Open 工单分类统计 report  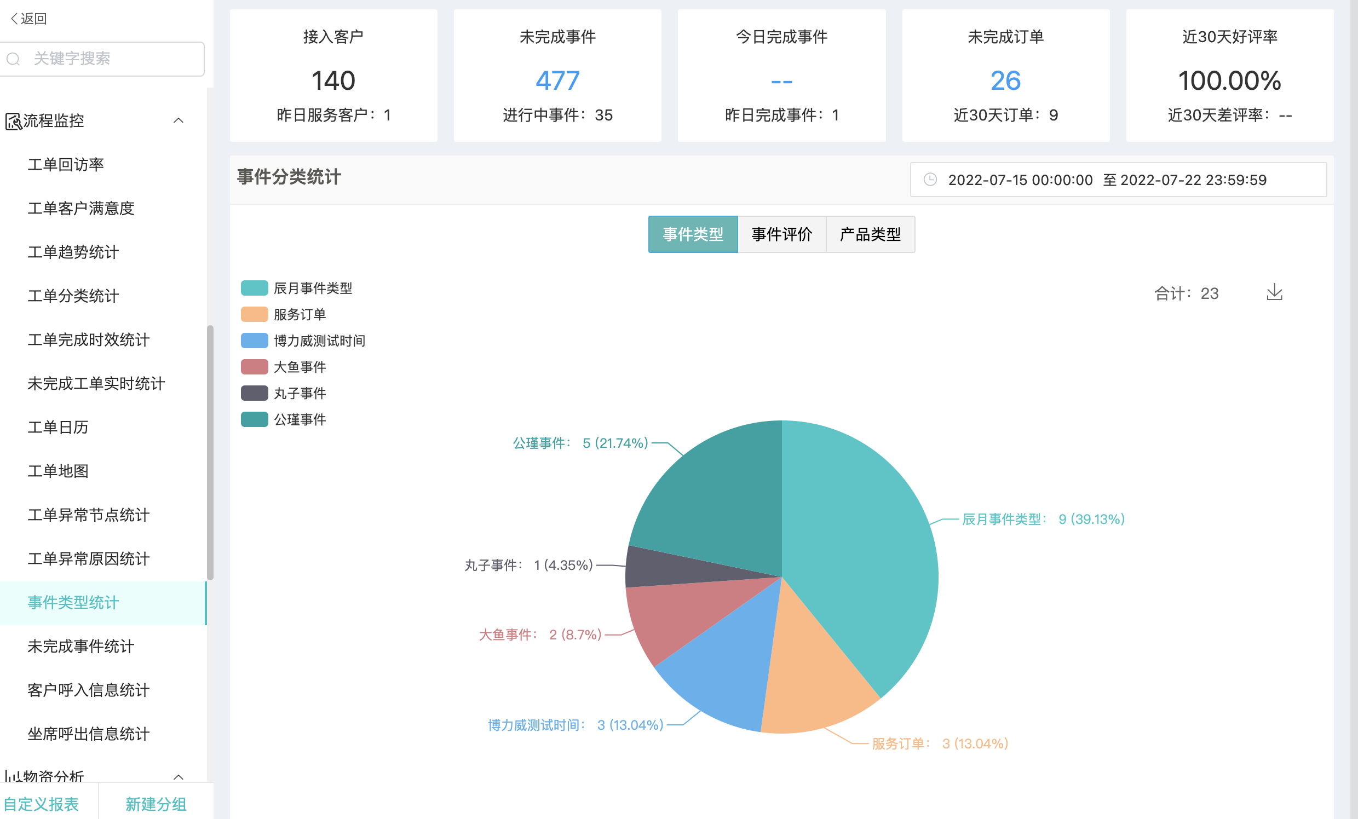pos(73,296)
